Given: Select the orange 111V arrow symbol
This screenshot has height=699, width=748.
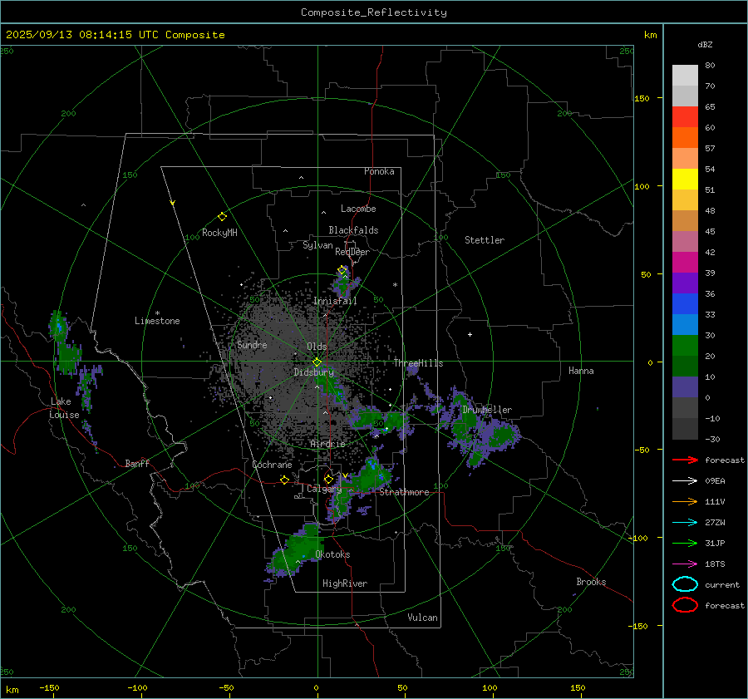Looking at the screenshot, I should click(685, 501).
